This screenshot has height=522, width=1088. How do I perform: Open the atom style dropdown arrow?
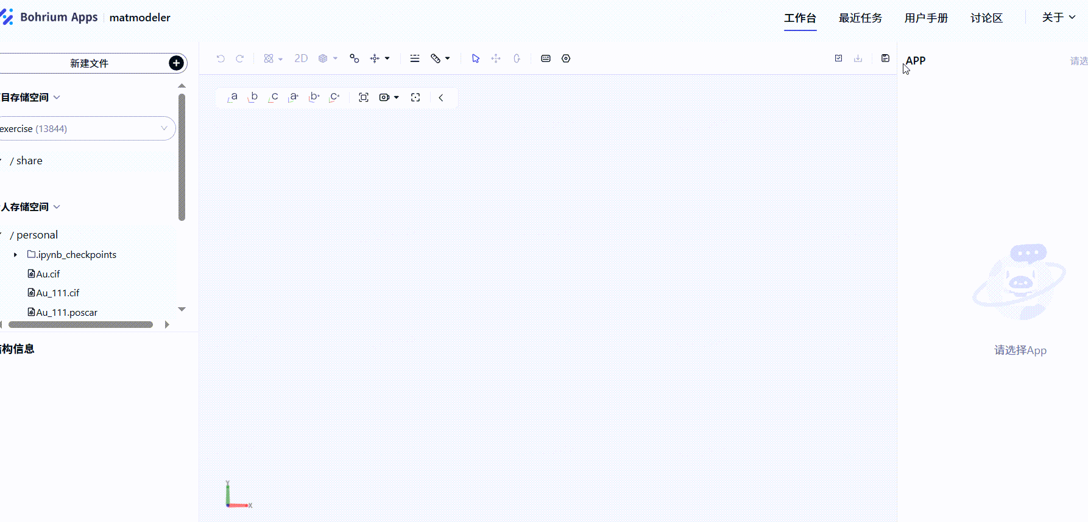pos(281,59)
